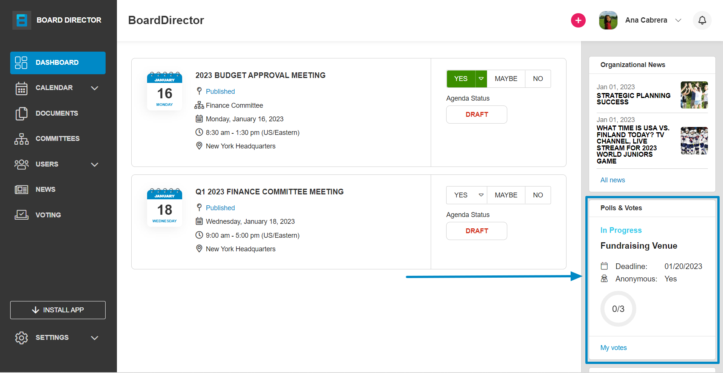Select MAYBE for 2023 Budget Approval Meeting
The width and height of the screenshot is (723, 373).
pos(506,79)
